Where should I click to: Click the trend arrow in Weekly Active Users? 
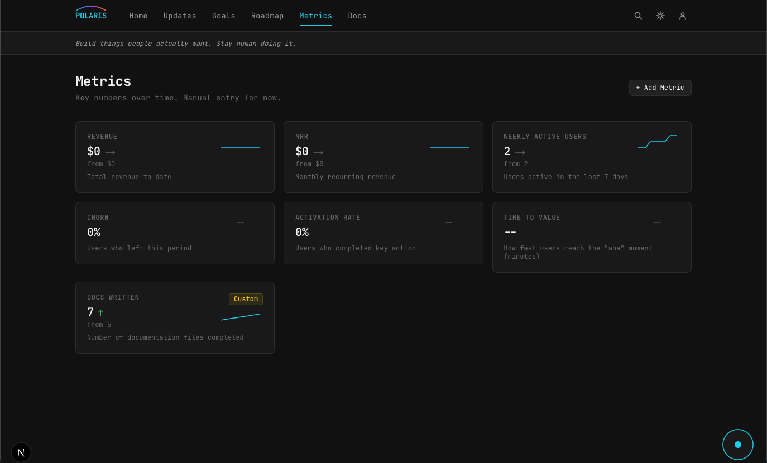520,152
